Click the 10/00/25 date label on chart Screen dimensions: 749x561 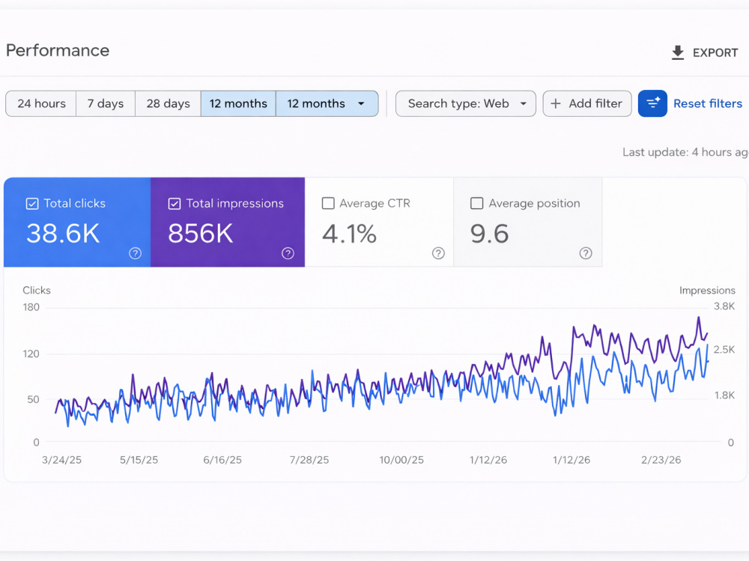pos(401,460)
